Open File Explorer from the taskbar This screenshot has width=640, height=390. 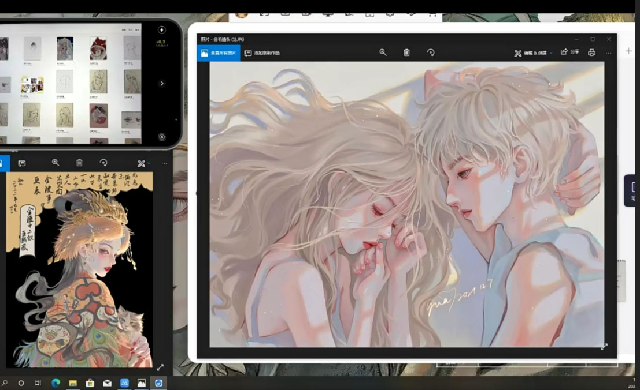73,382
